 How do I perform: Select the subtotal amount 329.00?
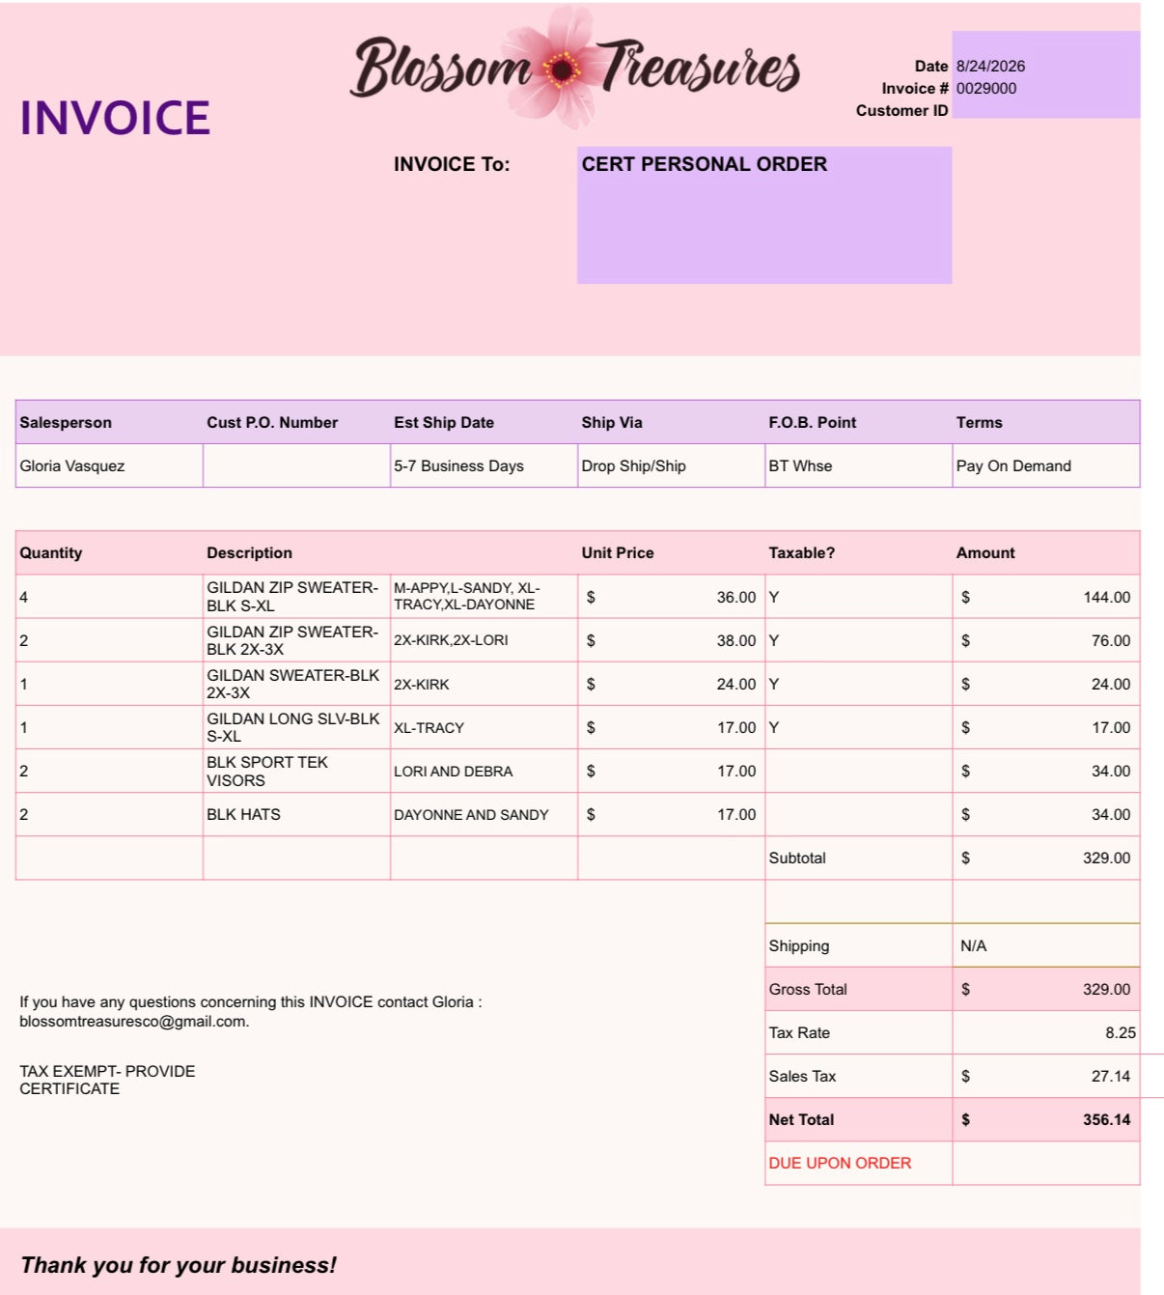[x=1045, y=858]
